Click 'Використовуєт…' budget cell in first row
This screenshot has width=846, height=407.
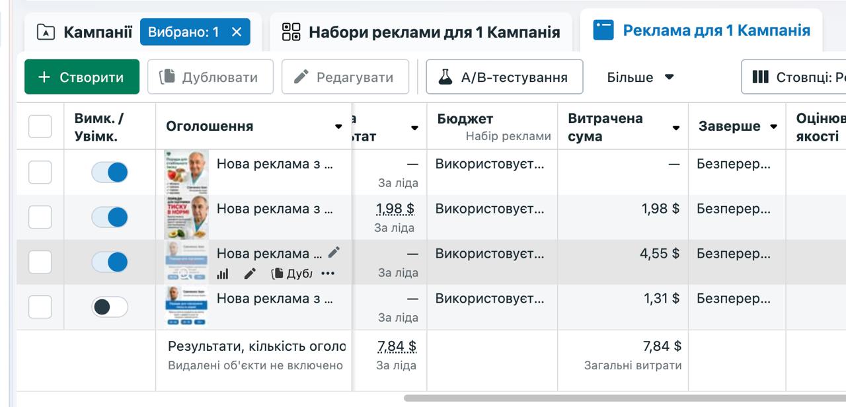click(490, 164)
